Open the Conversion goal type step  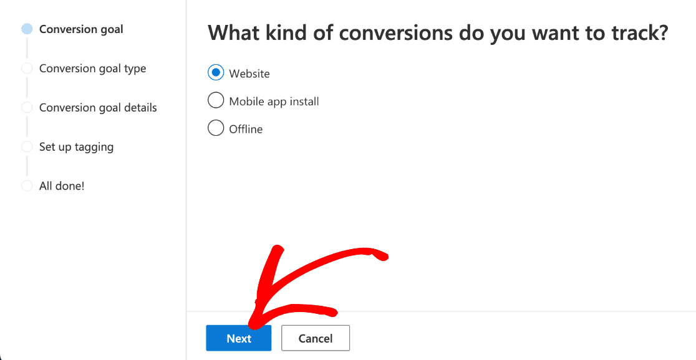click(92, 68)
